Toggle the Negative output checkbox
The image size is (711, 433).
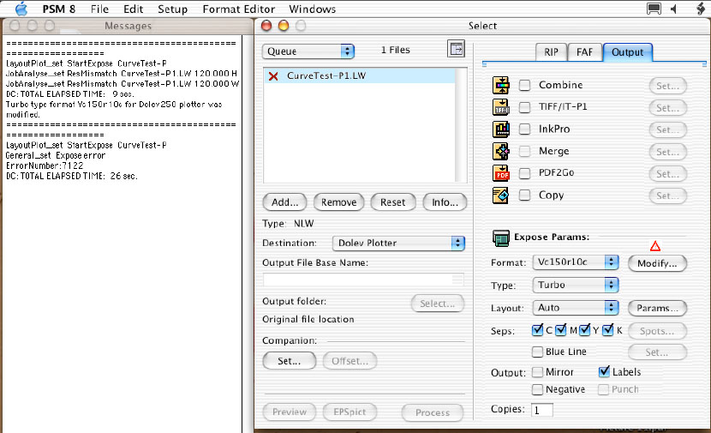(537, 389)
